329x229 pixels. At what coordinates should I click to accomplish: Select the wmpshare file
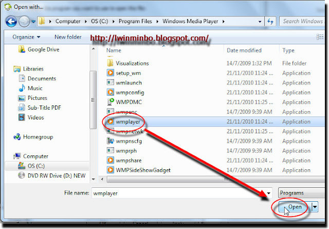coord(129,161)
